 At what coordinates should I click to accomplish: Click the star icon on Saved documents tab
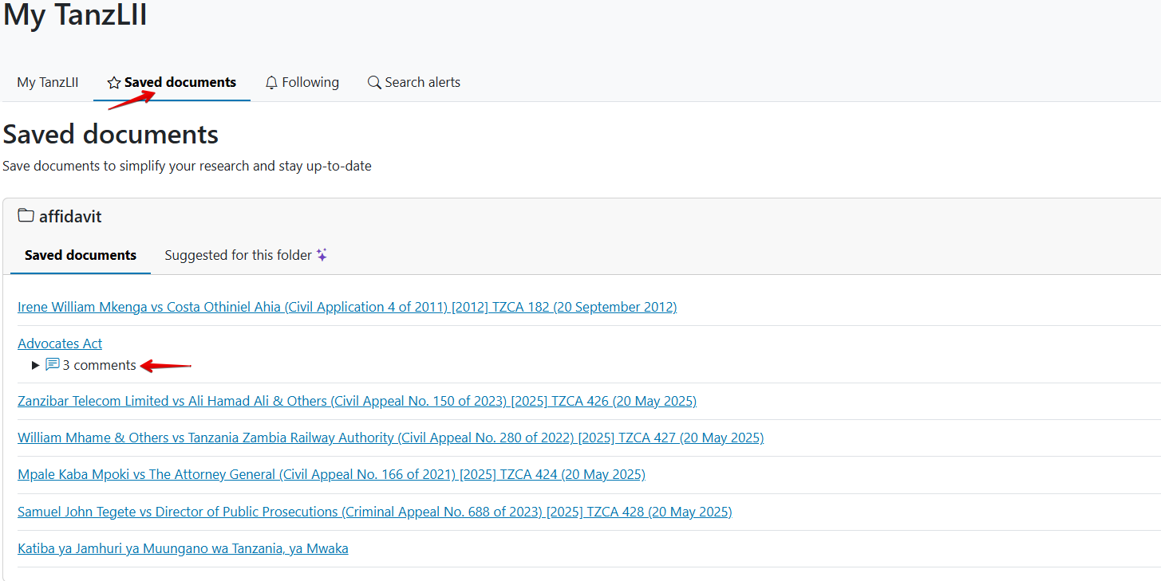coord(114,83)
